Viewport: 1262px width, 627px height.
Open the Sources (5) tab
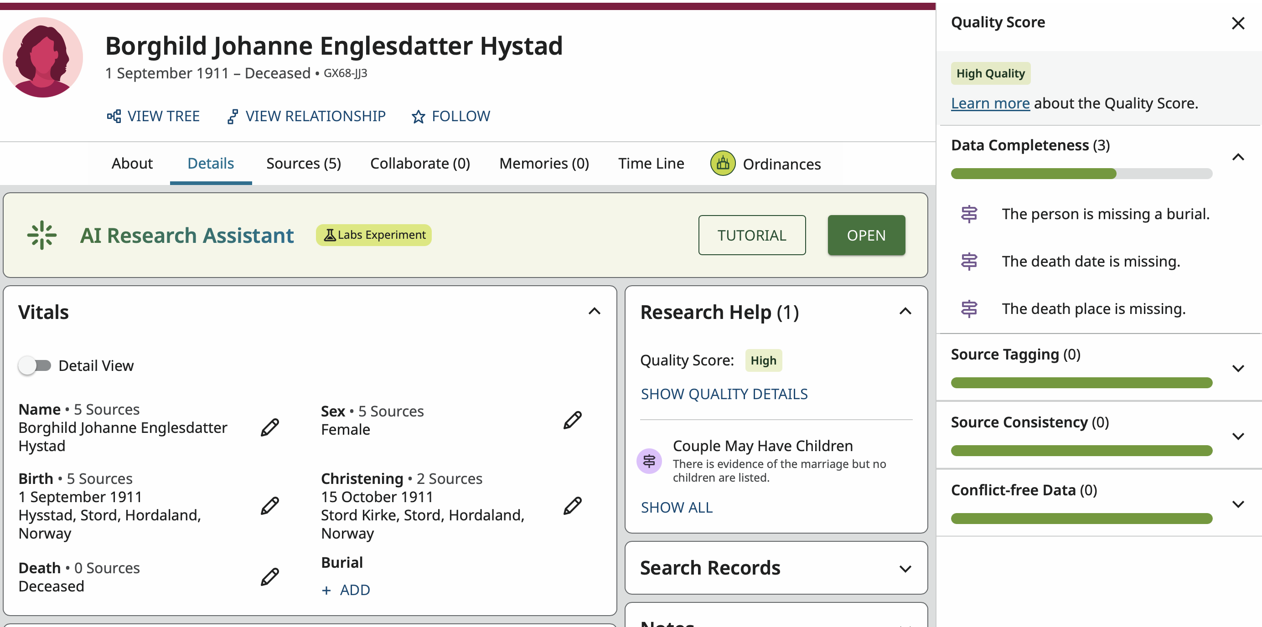[303, 164]
